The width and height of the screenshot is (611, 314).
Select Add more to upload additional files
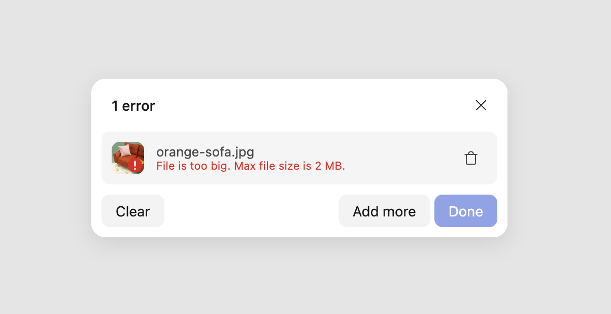tap(384, 211)
